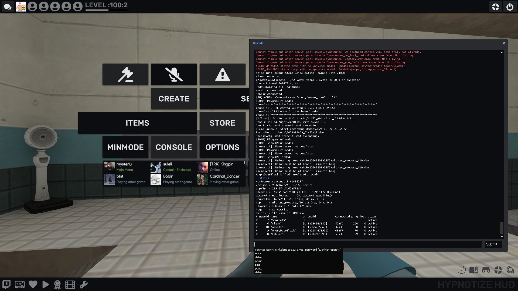Open the OPTIONS menu

click(x=223, y=147)
